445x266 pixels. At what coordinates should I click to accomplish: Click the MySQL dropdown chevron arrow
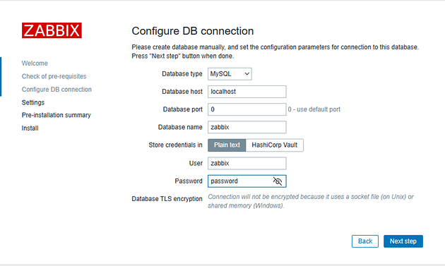(x=247, y=74)
